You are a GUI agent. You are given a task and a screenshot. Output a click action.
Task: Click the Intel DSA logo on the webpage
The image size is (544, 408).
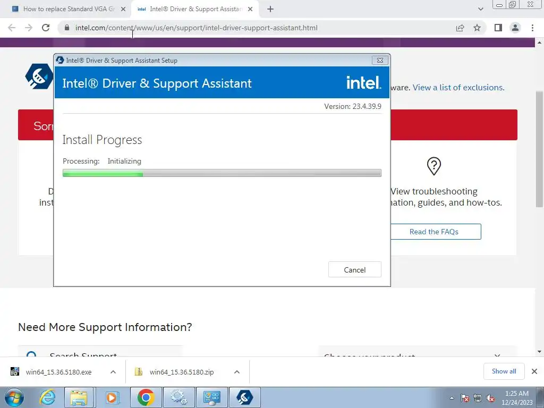pyautogui.click(x=39, y=76)
